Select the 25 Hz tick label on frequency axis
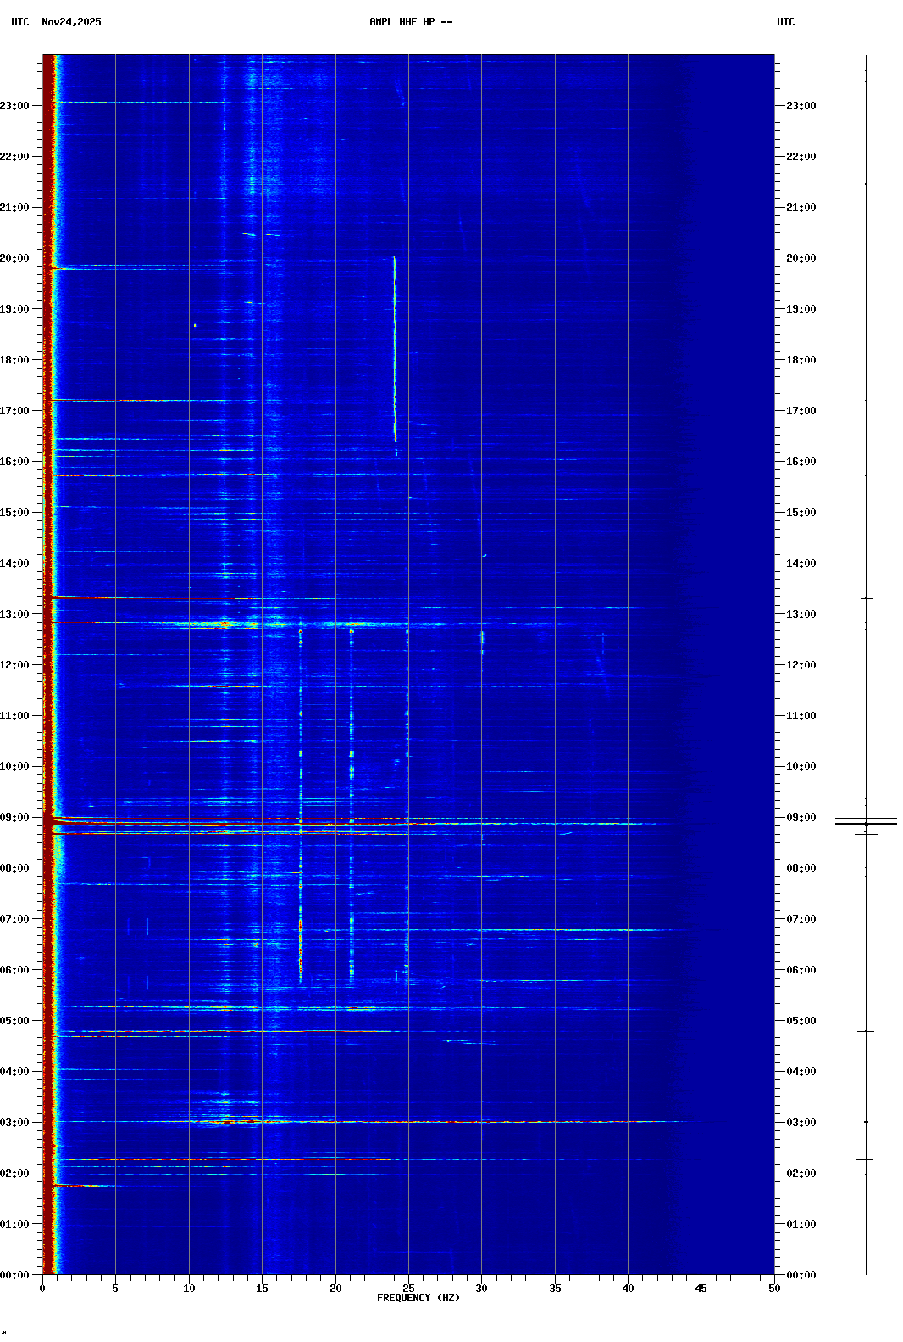Image resolution: width=903 pixels, height=1342 pixels. click(408, 1288)
